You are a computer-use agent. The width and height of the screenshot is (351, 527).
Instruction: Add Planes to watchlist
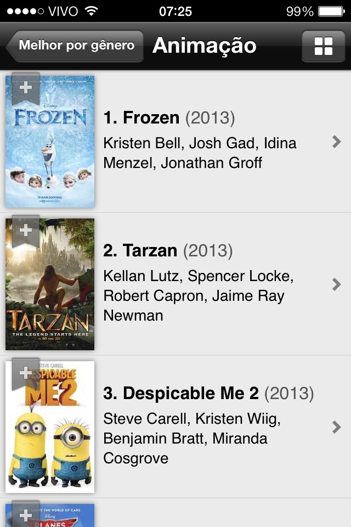[x=26, y=515]
